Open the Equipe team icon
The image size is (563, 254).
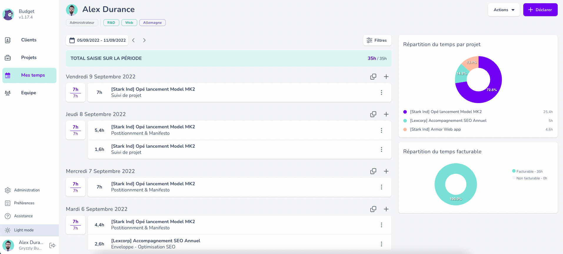(8, 93)
